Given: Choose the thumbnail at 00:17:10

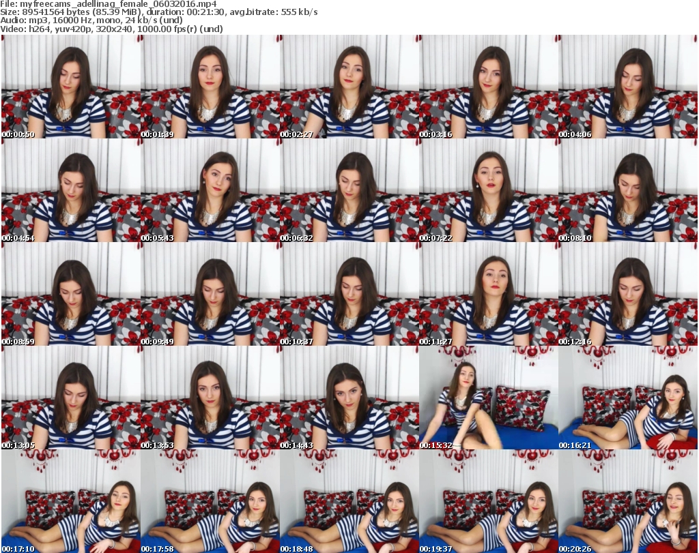Looking at the screenshot, I should point(71,501).
